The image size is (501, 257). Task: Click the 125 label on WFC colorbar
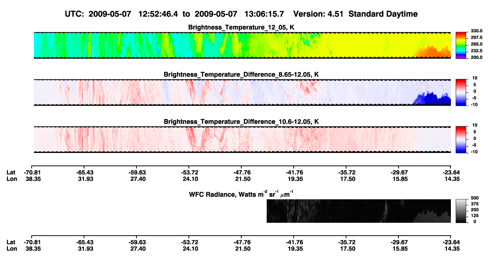pos(475,216)
